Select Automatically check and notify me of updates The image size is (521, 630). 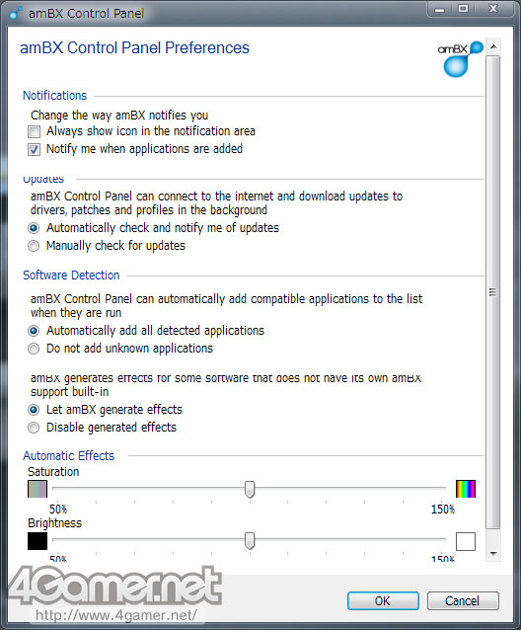[x=34, y=228]
